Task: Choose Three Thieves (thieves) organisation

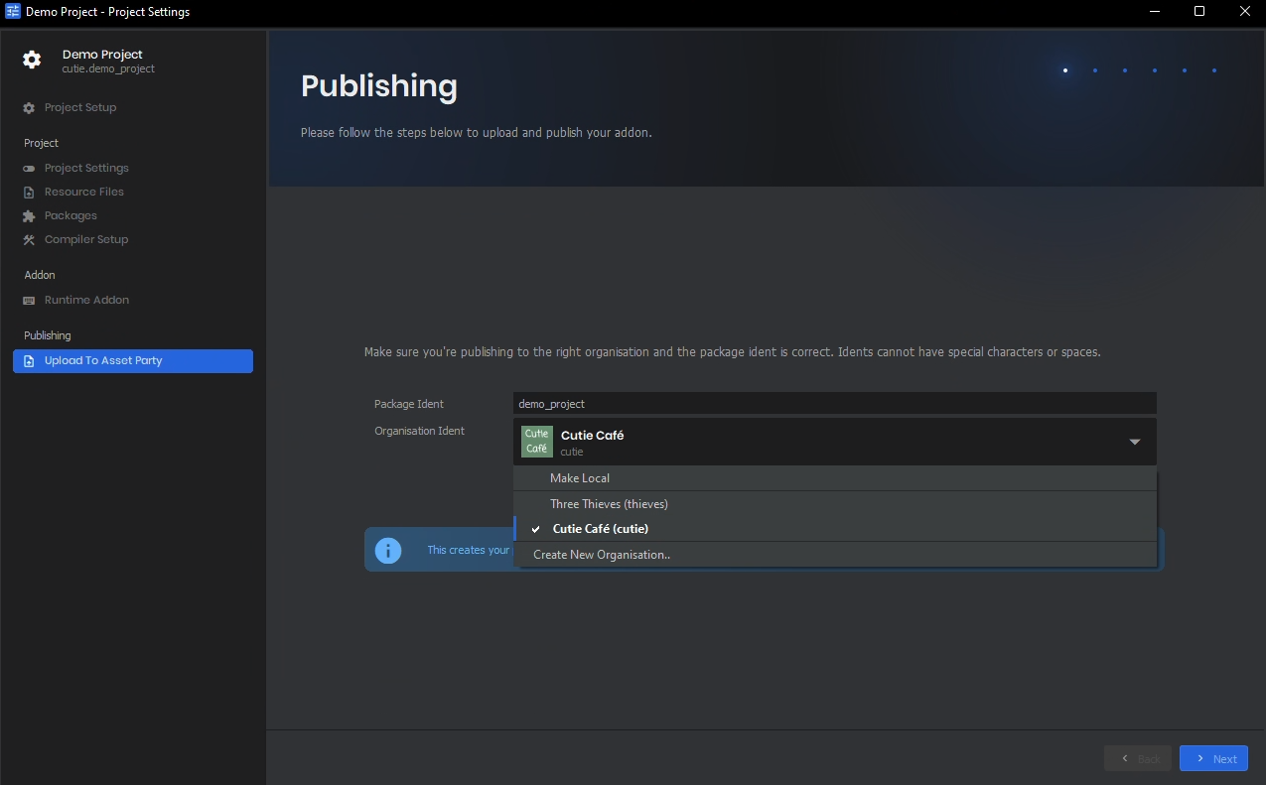Action: [609, 504]
